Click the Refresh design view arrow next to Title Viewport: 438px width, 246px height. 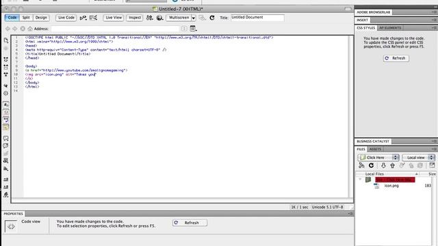212,18
